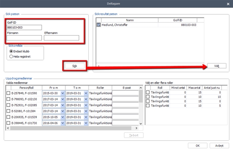Viewport: 233px width, 154px height.
Task: Open Tom date dropdown for E-398445 row
Action: (86, 123)
